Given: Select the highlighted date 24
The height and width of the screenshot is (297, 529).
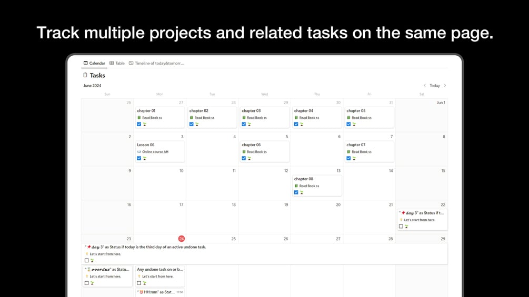Looking at the screenshot, I should pyautogui.click(x=182, y=239).
